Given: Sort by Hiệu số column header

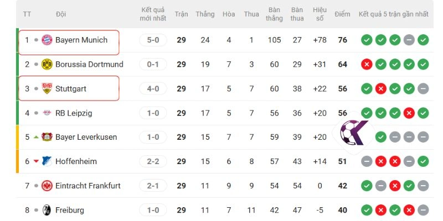Looking at the screenshot, I should [320, 14].
